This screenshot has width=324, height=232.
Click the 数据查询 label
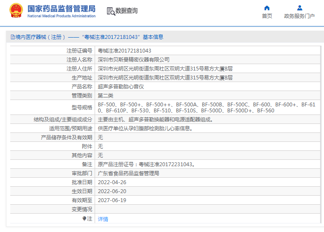click(127, 11)
